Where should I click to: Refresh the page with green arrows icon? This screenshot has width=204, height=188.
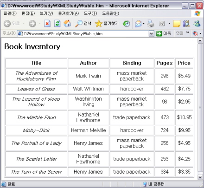coord(57,24)
